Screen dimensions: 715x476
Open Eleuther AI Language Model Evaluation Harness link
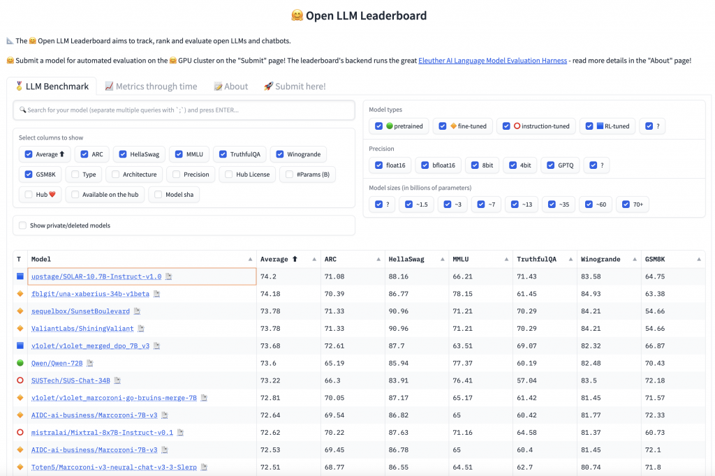[492, 60]
